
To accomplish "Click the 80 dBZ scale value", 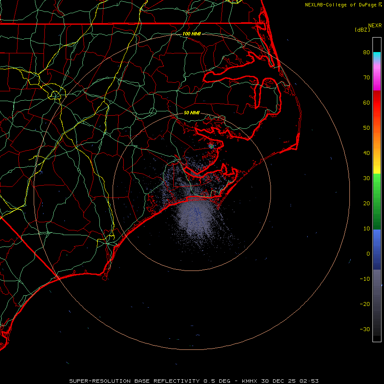I will tap(367, 52).
